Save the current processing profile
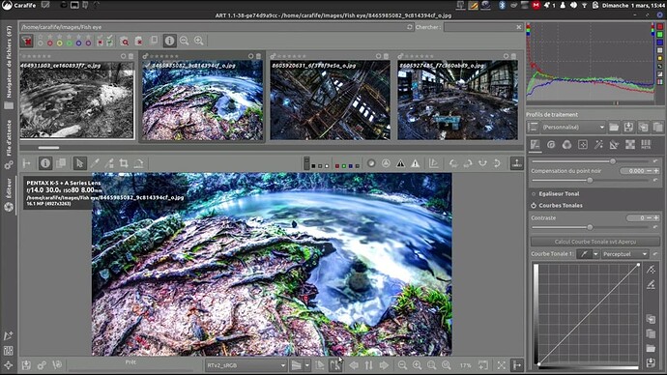 click(628, 128)
